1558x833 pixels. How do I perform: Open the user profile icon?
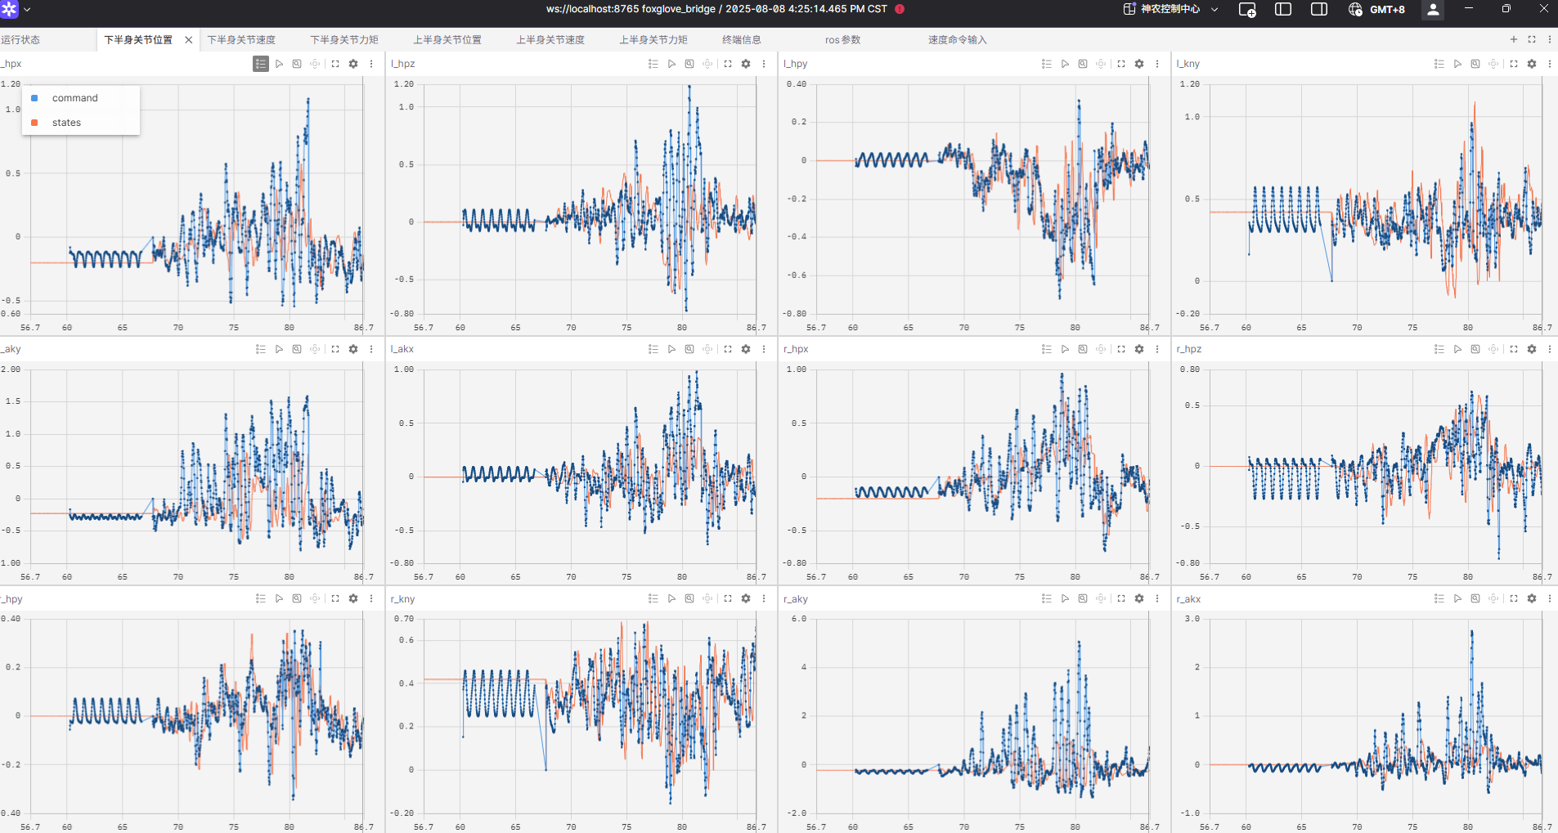click(x=1433, y=10)
